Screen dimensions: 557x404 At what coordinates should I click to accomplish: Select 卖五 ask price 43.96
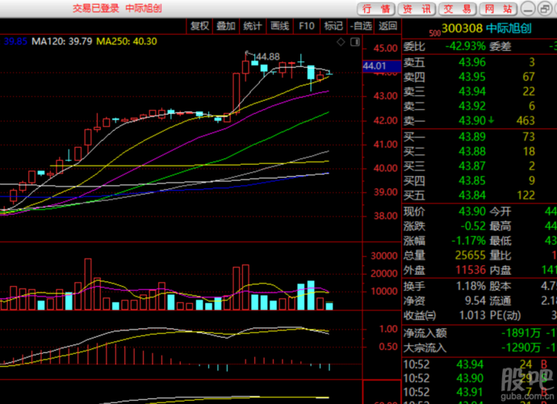pyautogui.click(x=471, y=62)
